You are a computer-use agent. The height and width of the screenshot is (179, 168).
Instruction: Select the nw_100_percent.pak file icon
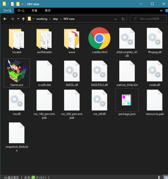click(x=44, y=100)
